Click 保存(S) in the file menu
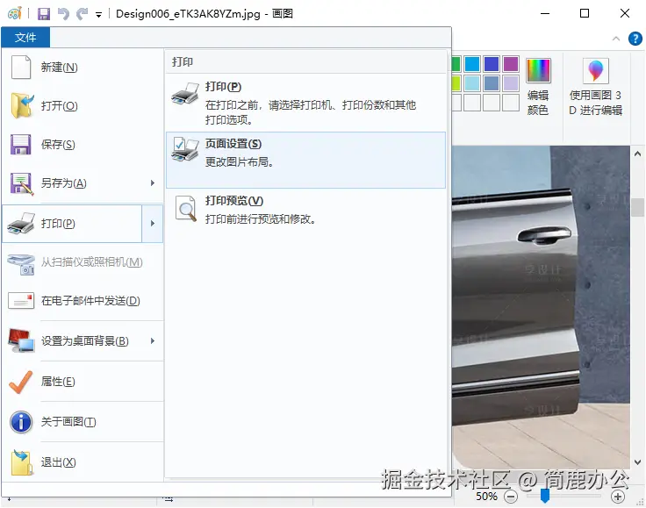The image size is (646, 508). click(83, 145)
